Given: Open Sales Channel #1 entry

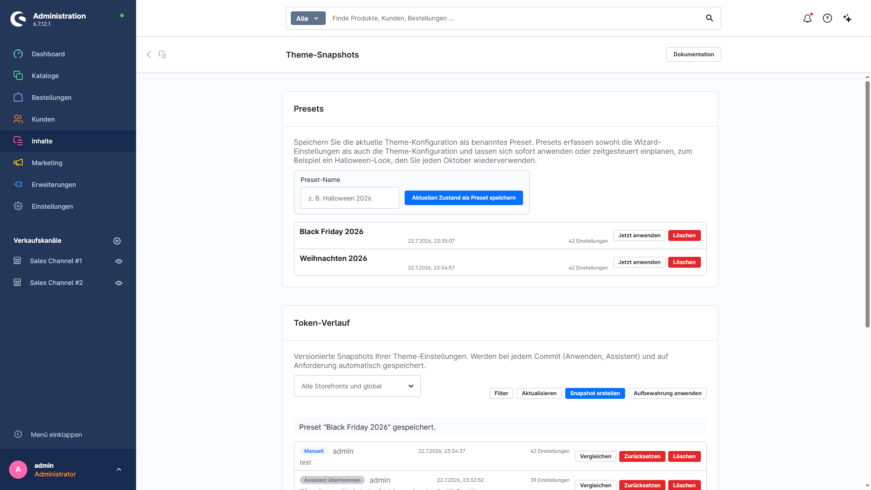Looking at the screenshot, I should point(56,261).
